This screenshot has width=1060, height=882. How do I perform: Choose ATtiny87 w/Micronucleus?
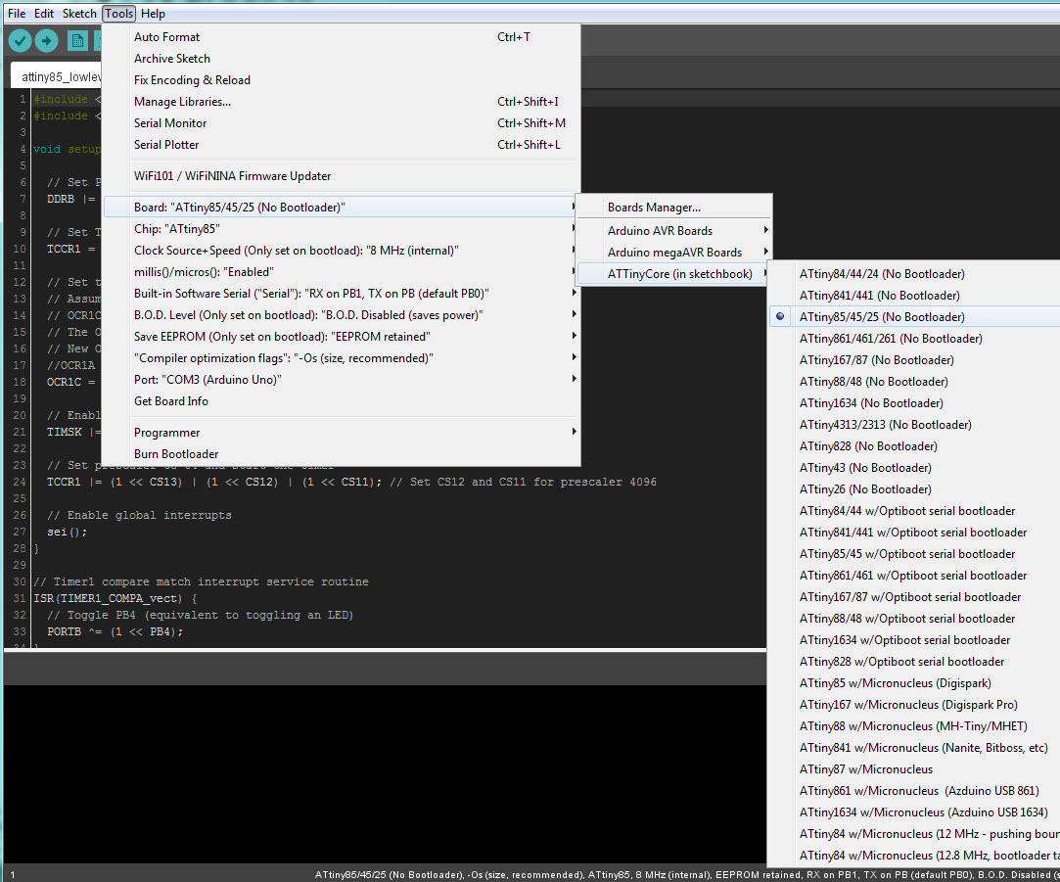pos(914,769)
